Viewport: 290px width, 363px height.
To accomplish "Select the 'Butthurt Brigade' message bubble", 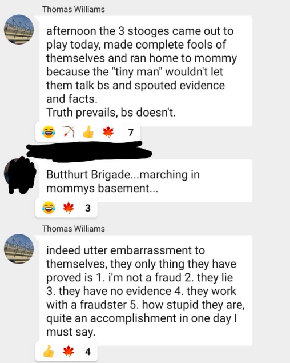I will point(146,181).
